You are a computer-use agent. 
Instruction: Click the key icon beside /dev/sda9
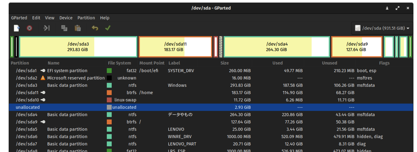[x=43, y=122]
